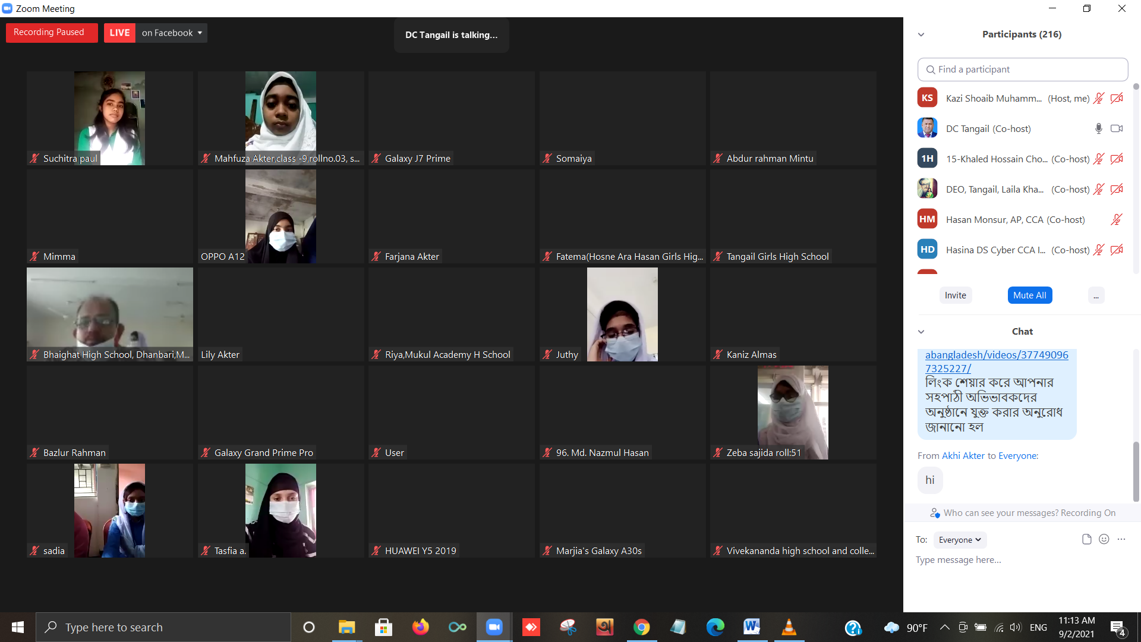Viewport: 1141px width, 642px height.
Task: Toggle Kazi Shoaib's muted microphone icon
Action: coord(1099,98)
